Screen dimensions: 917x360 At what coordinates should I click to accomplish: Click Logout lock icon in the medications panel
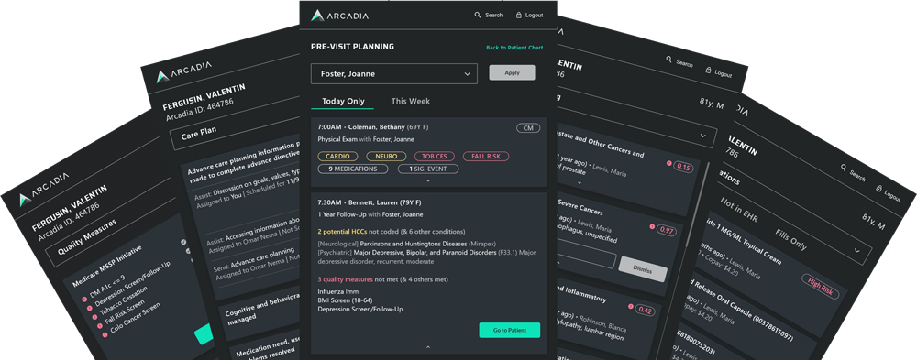(x=879, y=188)
